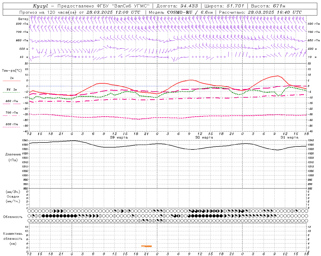Click the 500 м wind level label on left
This screenshot has width=321, height=256.
point(24,49)
